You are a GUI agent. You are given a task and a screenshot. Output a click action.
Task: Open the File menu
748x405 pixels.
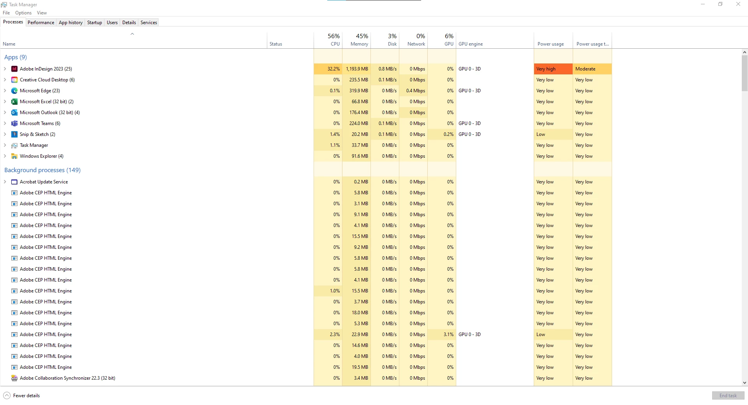(6, 13)
